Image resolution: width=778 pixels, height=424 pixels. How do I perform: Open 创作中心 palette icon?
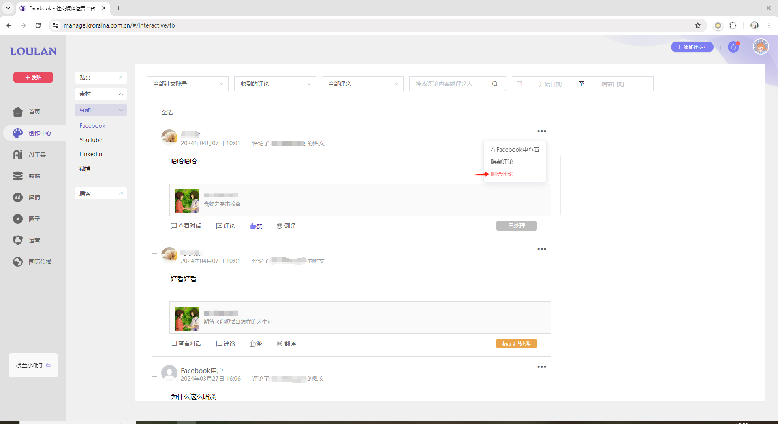click(x=18, y=133)
